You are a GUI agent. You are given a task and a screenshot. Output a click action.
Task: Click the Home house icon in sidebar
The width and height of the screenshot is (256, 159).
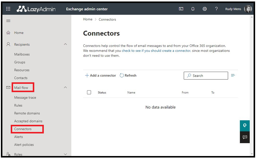click(8, 33)
